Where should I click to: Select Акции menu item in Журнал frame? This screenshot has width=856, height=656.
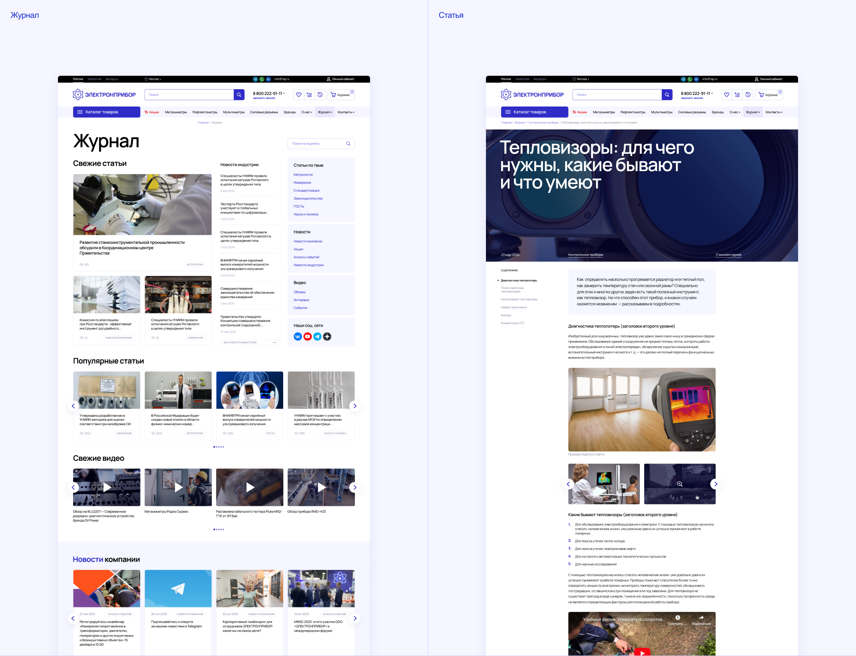[152, 112]
